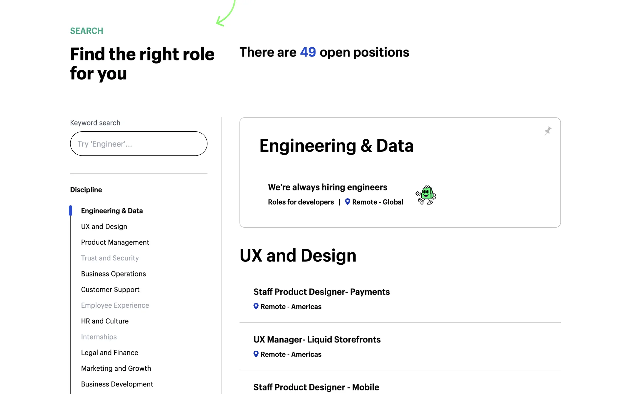Filter by Product Management discipline
This screenshot has width=631, height=394.
[x=115, y=242]
